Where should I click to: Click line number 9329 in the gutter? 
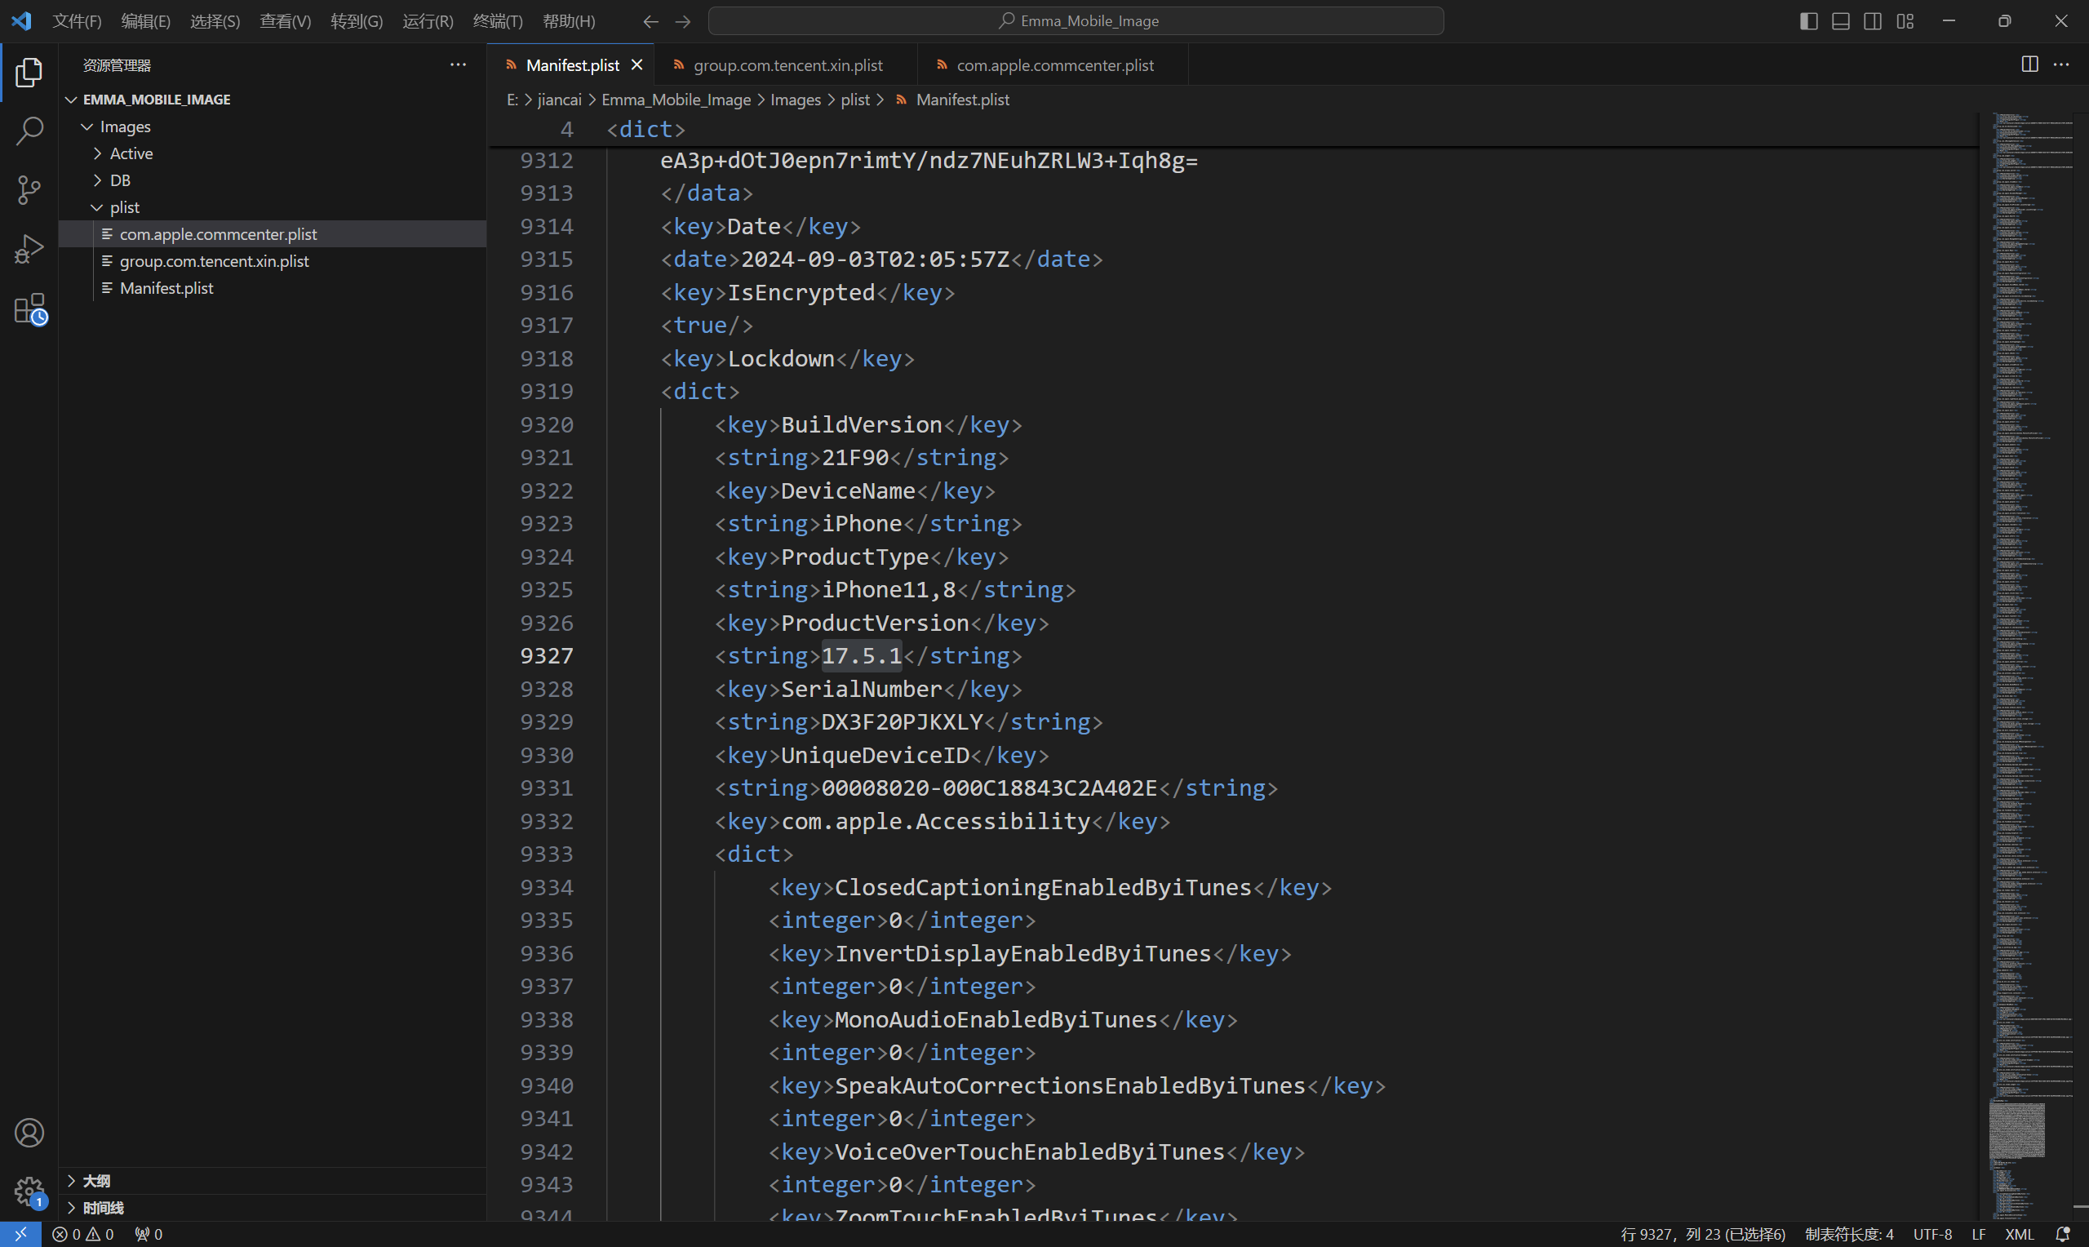[x=546, y=721]
